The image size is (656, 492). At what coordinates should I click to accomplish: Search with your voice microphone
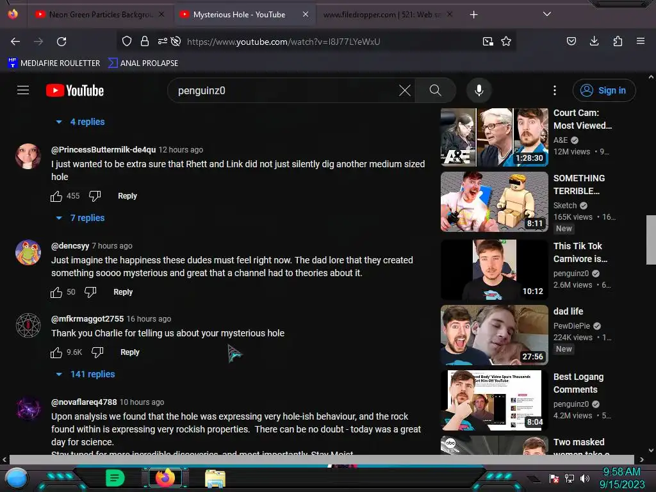pos(479,90)
